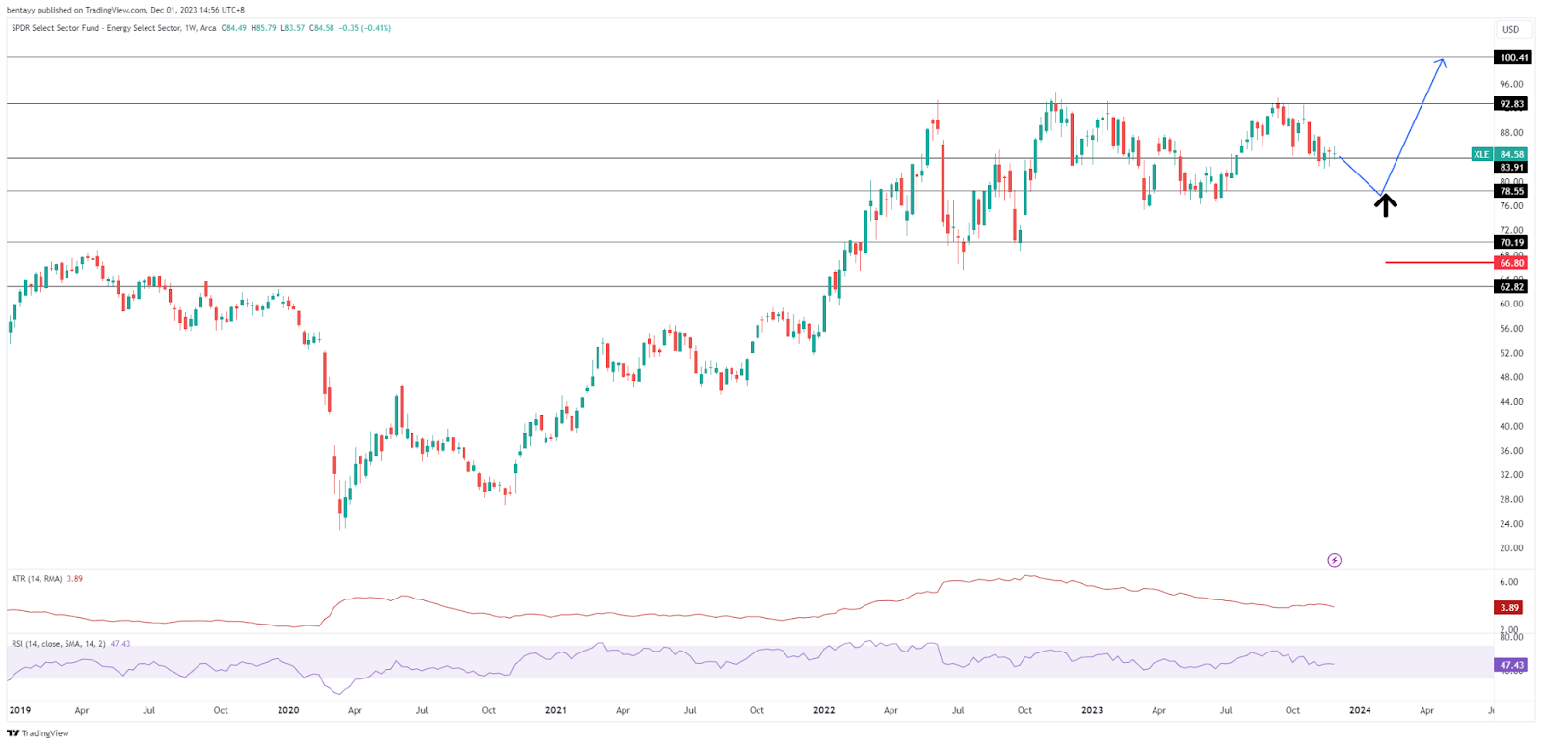Viewport: 1542px width, 745px height.
Task: Click the red horizontal line at 66.80
Action: (1436, 262)
